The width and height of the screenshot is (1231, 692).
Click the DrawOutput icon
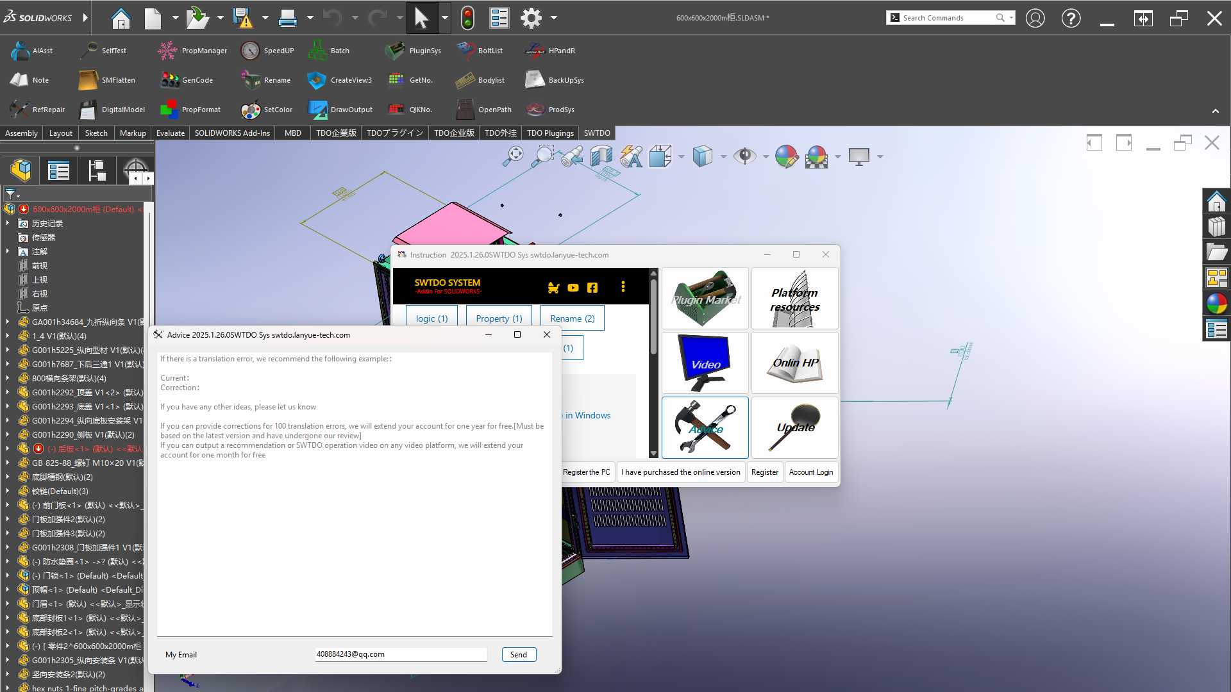click(x=317, y=110)
